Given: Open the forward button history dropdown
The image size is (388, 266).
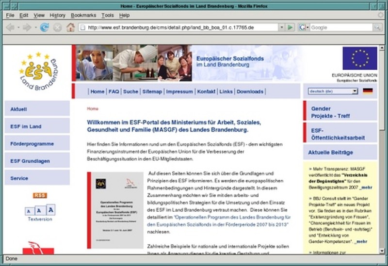Looking at the screenshot, I should [x=35, y=27].
